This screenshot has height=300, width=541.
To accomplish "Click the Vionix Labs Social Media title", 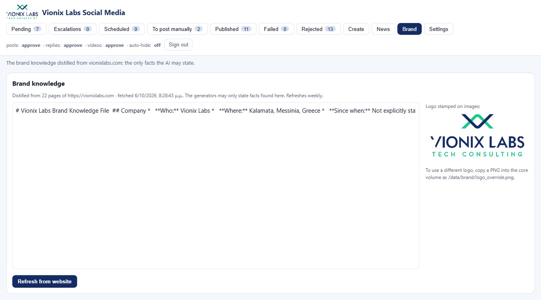I will [x=83, y=13].
